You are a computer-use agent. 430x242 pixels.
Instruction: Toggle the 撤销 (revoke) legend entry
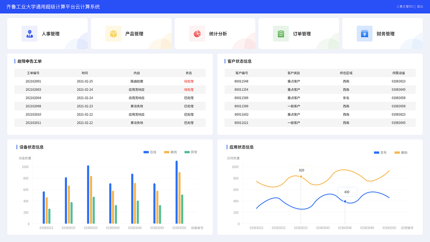tap(401, 152)
